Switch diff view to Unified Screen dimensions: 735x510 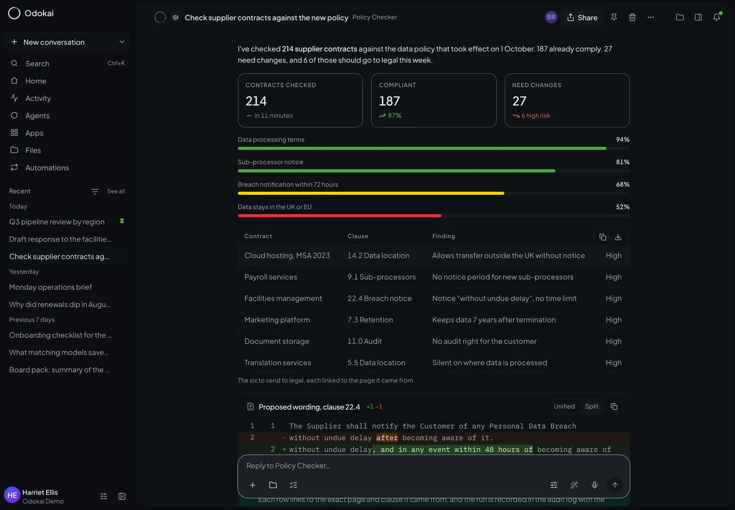(564, 407)
